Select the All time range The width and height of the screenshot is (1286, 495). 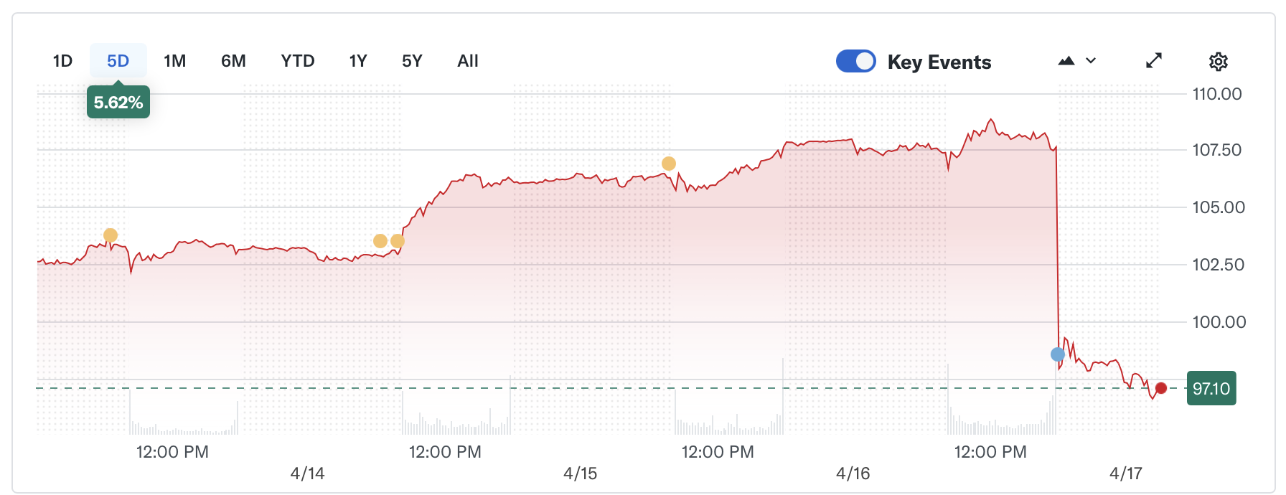467,61
